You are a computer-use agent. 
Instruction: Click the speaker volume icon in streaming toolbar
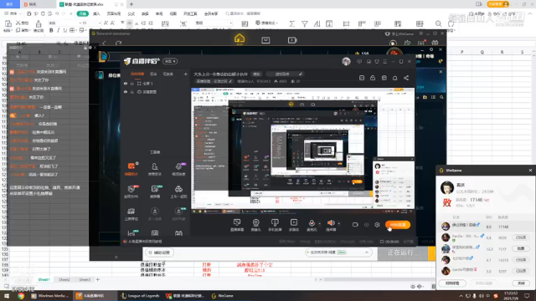[x=331, y=223]
